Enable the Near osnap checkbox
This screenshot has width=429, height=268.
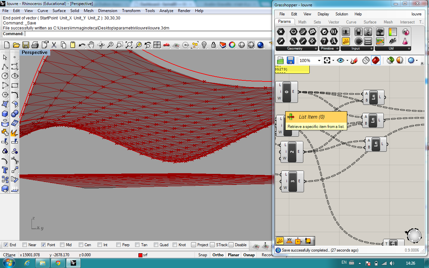click(25, 245)
